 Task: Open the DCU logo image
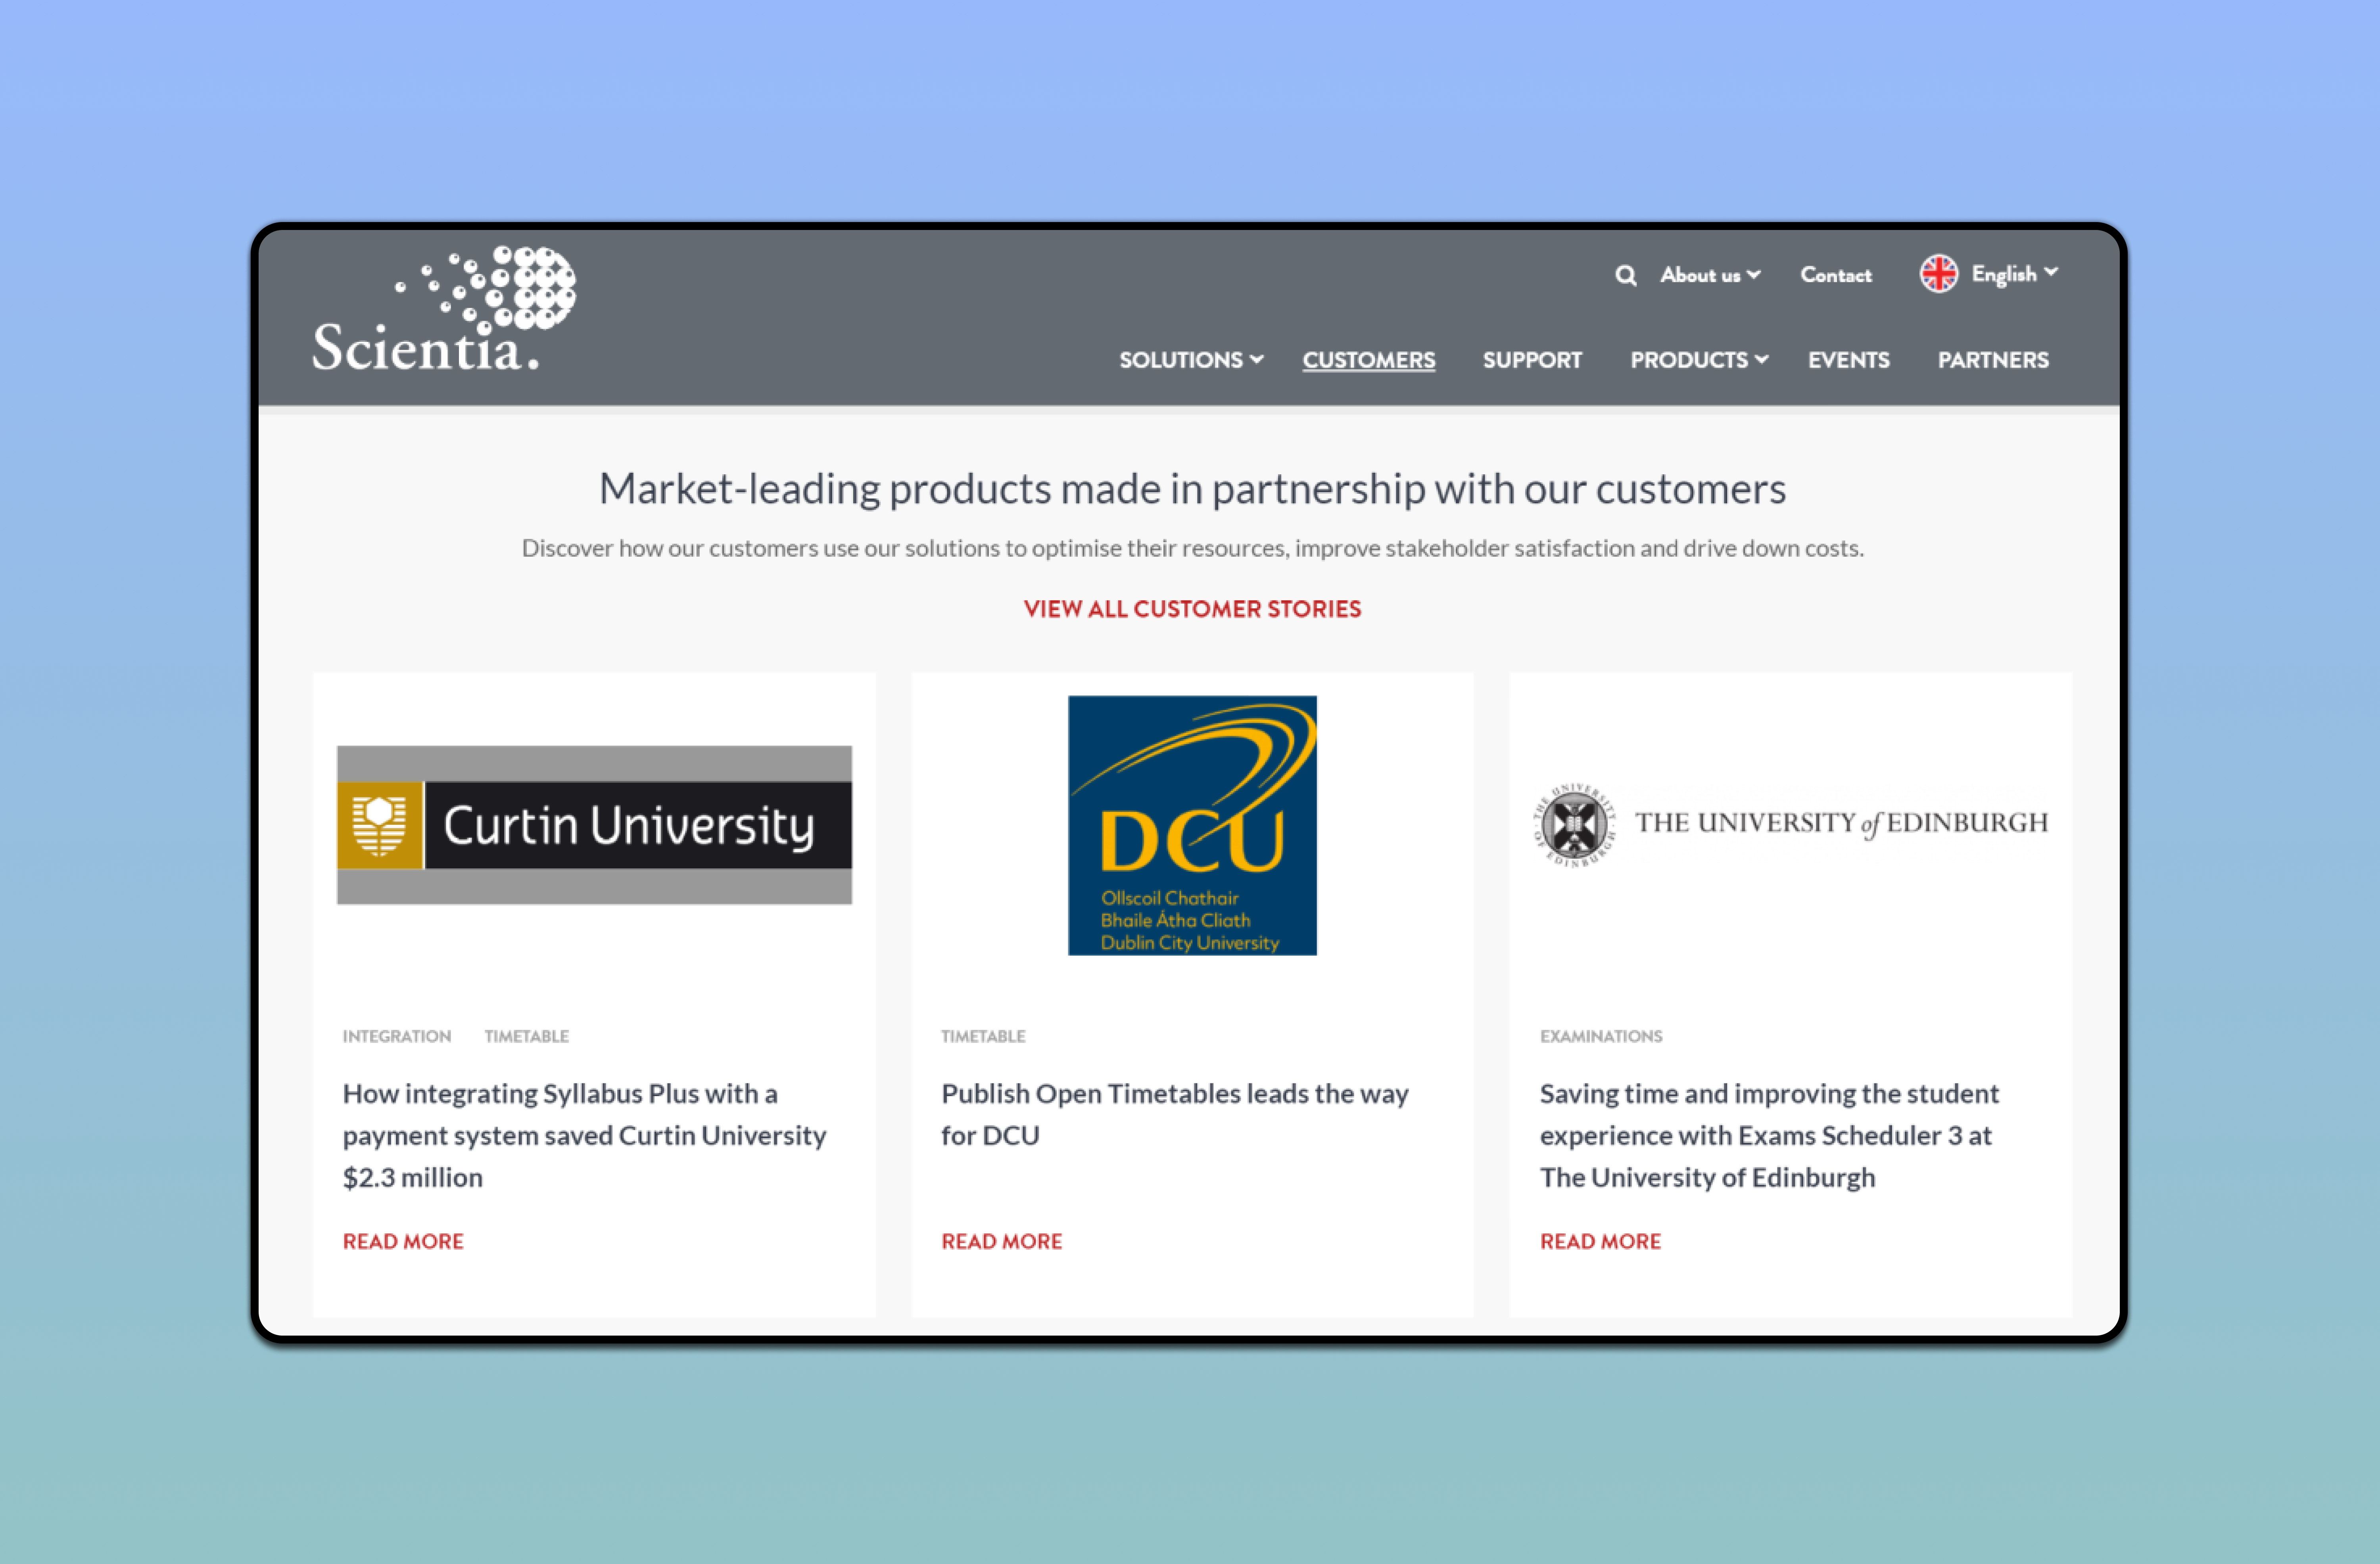coord(1192,825)
